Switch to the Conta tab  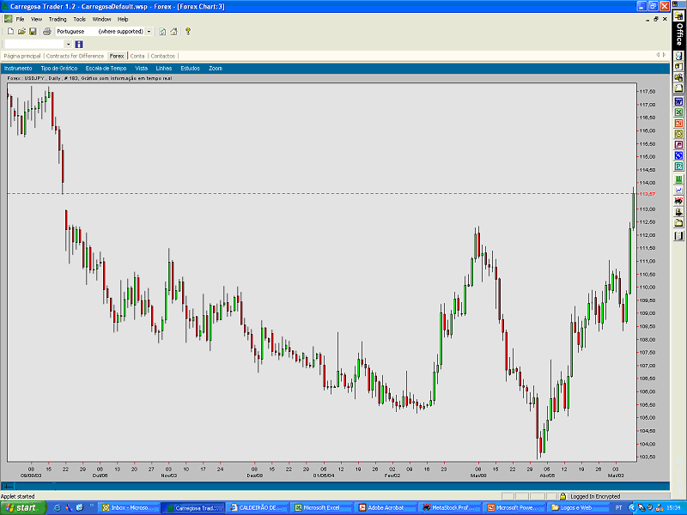(x=139, y=55)
